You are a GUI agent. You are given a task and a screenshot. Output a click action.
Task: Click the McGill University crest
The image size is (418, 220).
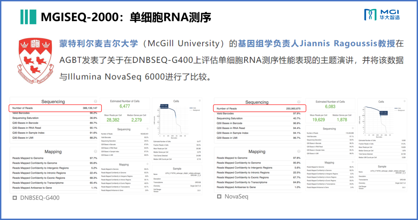click(35, 61)
